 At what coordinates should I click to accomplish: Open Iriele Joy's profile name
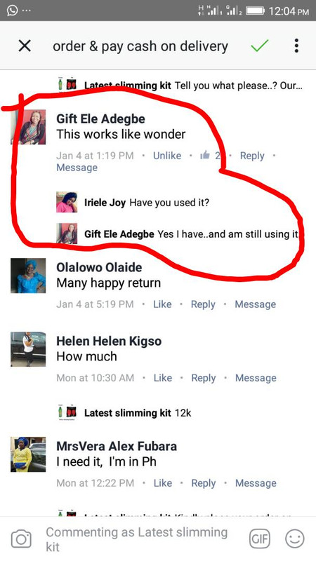coord(105,203)
